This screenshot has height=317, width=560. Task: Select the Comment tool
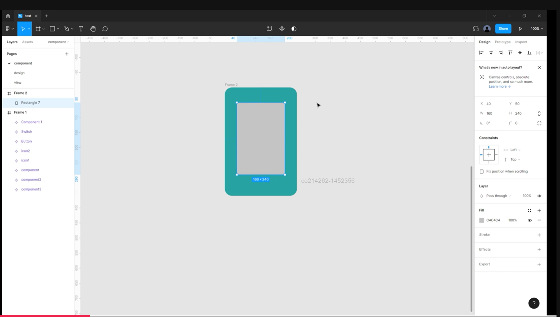point(105,29)
